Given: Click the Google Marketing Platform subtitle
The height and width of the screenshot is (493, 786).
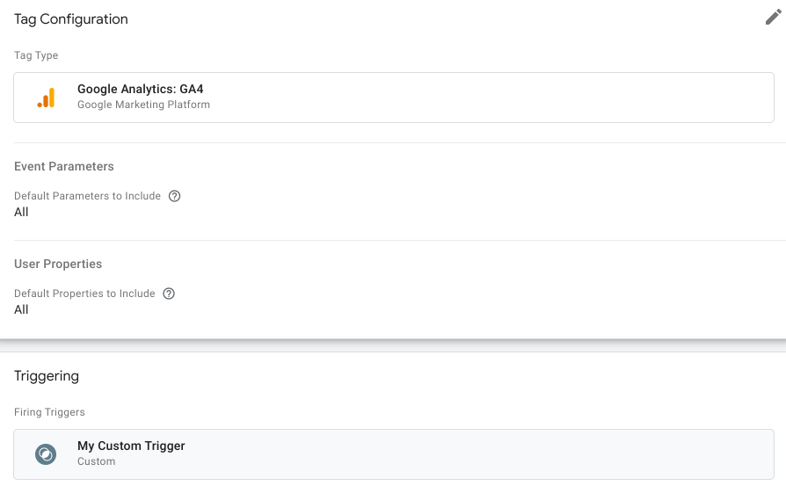Looking at the screenshot, I should click(x=143, y=105).
